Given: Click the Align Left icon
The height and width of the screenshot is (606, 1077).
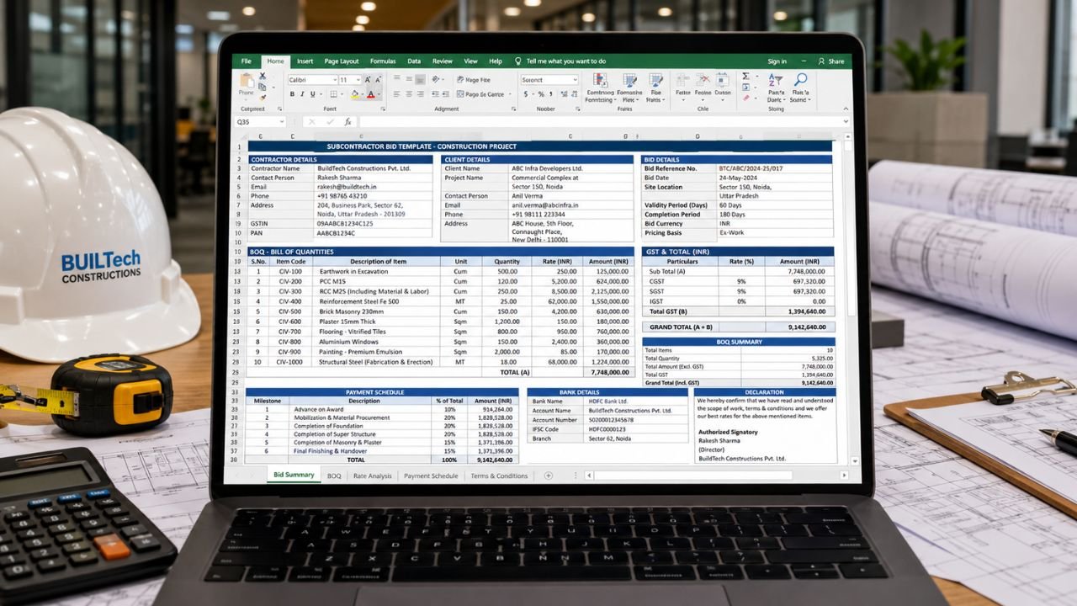Looking at the screenshot, I should (x=396, y=94).
